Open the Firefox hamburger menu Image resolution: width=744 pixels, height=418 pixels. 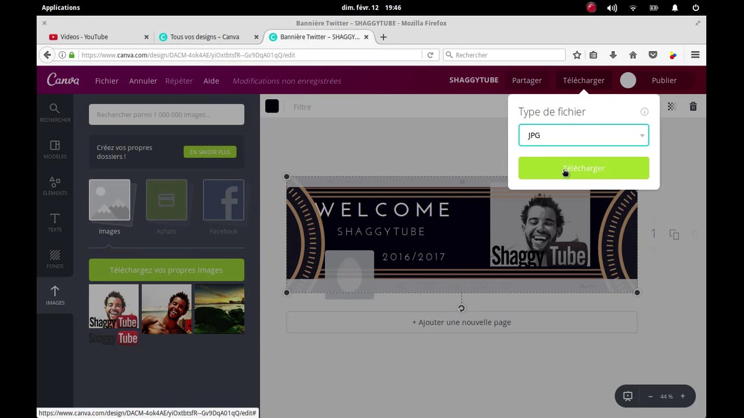pyautogui.click(x=695, y=55)
